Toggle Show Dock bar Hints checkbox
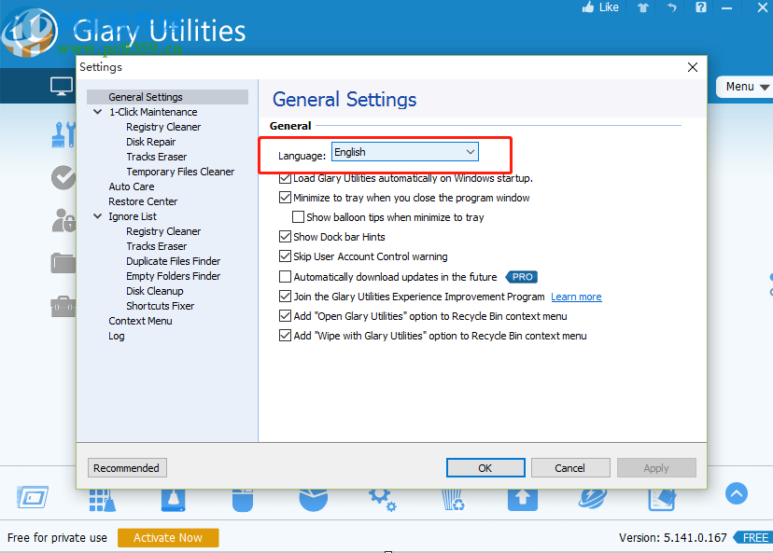 (285, 236)
